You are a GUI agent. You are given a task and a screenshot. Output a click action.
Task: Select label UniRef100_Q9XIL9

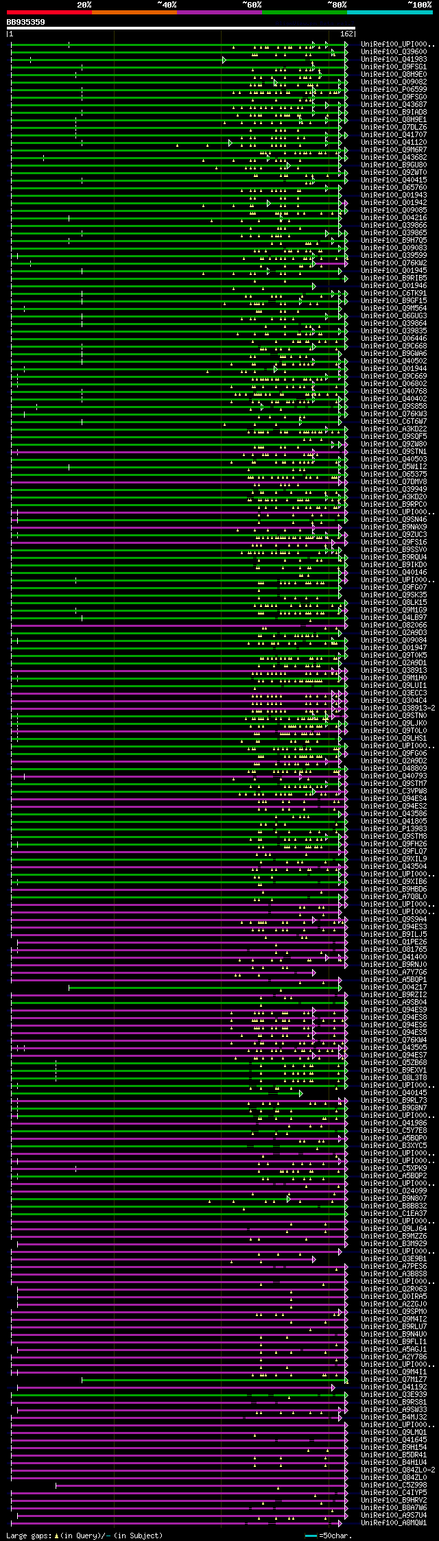394,859
